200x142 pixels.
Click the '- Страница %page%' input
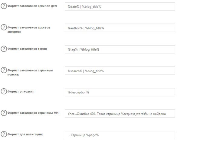tap(120, 135)
